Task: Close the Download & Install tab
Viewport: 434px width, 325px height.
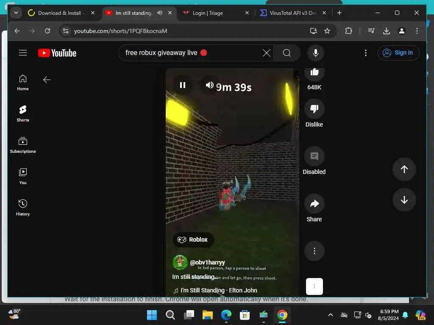Action: [x=93, y=13]
